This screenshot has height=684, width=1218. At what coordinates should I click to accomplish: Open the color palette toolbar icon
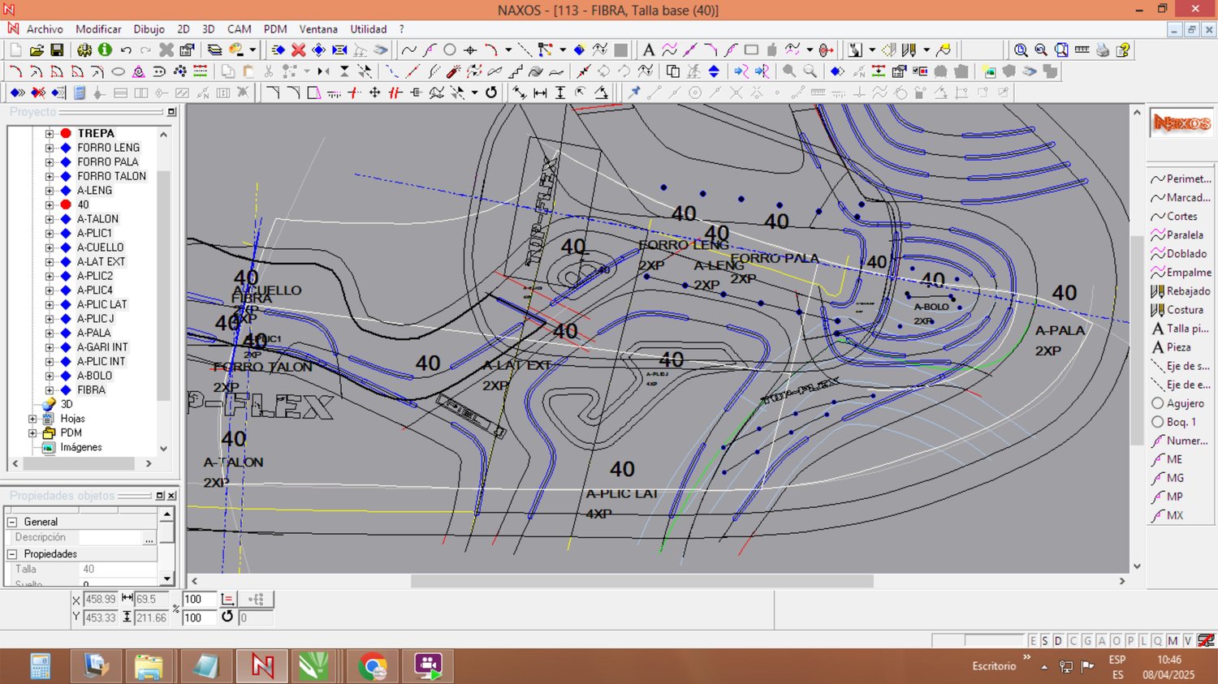pos(236,50)
